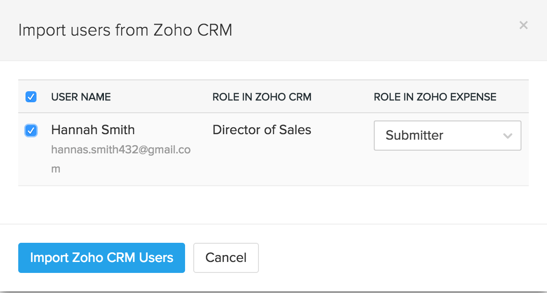Image resolution: width=547 pixels, height=293 pixels.
Task: Uncheck the Hannah Smith row checkbox
Action: click(x=31, y=131)
